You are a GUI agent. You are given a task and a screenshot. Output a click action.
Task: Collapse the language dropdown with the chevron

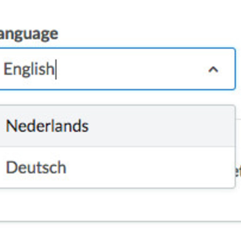pyautogui.click(x=213, y=69)
